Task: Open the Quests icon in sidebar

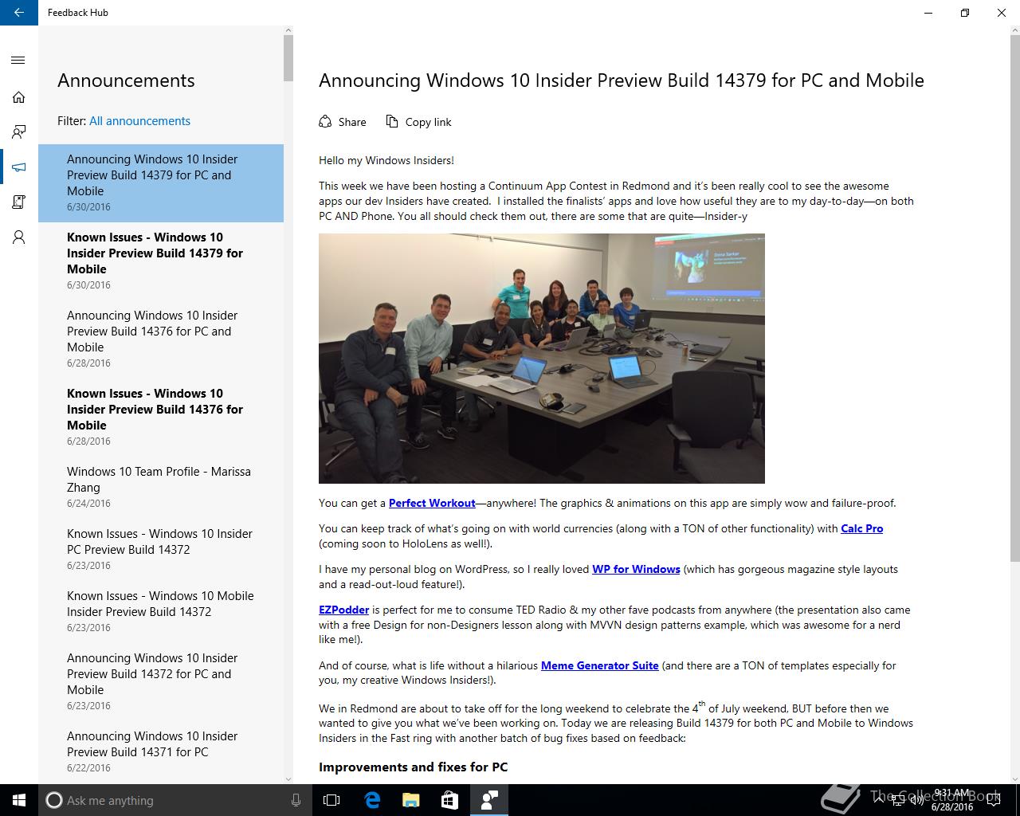Action: click(x=19, y=202)
